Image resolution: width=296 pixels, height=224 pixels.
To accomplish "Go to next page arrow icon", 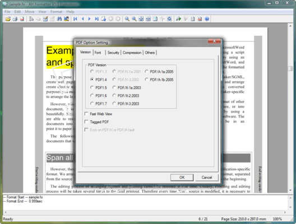I will coord(89,19).
